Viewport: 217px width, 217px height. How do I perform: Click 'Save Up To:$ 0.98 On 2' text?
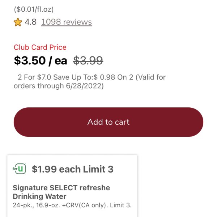click(93, 77)
